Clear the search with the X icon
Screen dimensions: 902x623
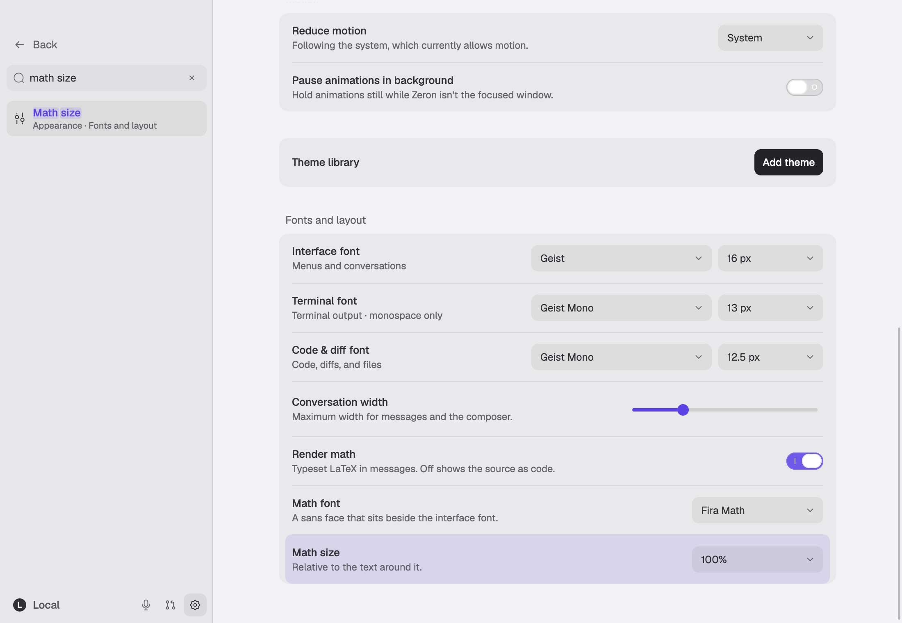(x=192, y=78)
